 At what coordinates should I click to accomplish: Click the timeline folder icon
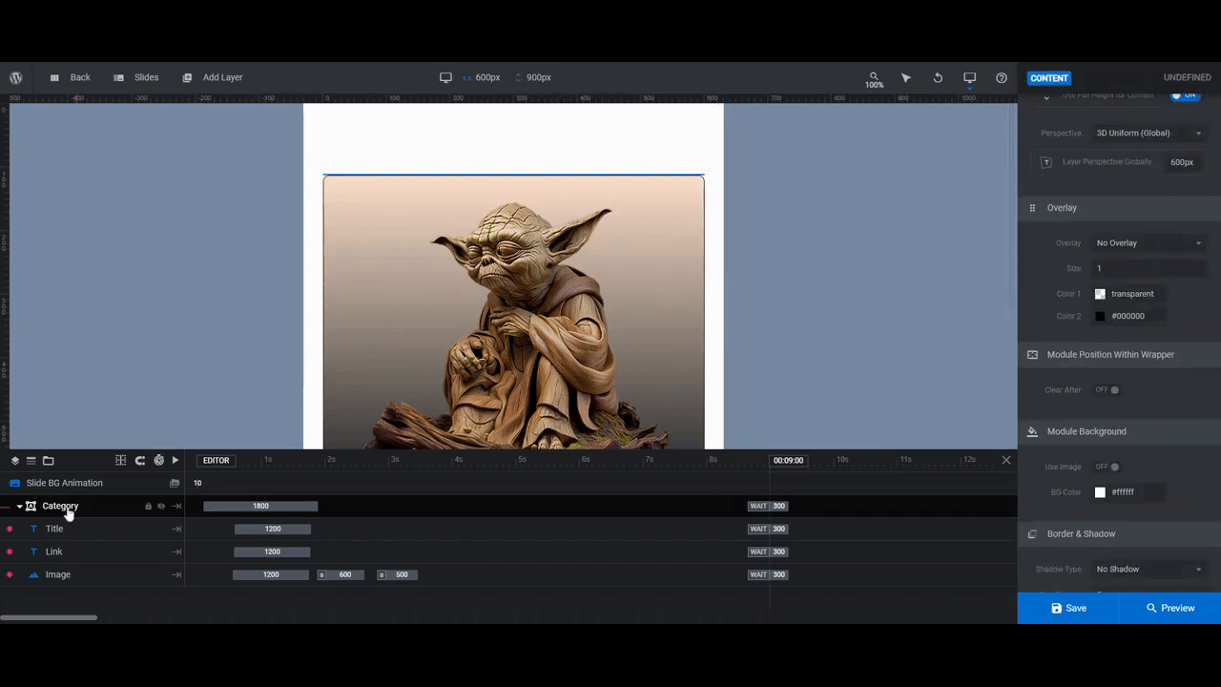pos(49,461)
